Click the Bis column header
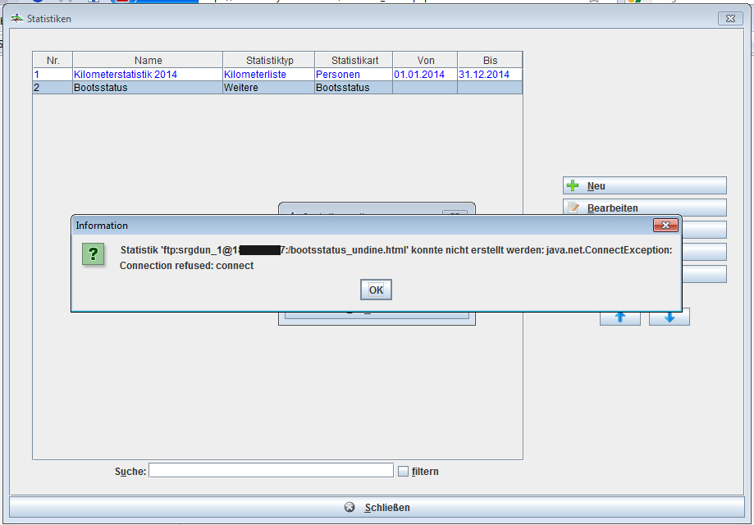This screenshot has width=754, height=525. click(490, 61)
